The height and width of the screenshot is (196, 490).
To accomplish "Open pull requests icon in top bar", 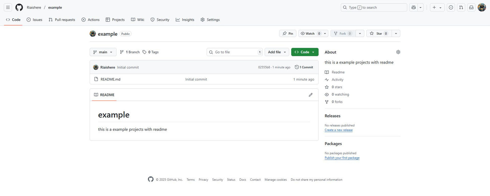I will [x=461, y=7].
